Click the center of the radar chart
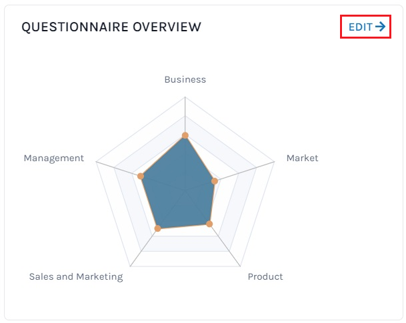 pyautogui.click(x=185, y=190)
